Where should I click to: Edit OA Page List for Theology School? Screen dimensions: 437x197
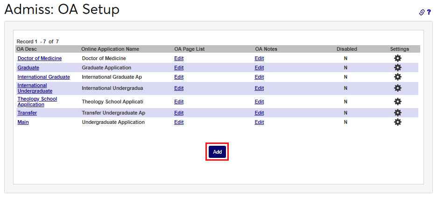click(179, 102)
